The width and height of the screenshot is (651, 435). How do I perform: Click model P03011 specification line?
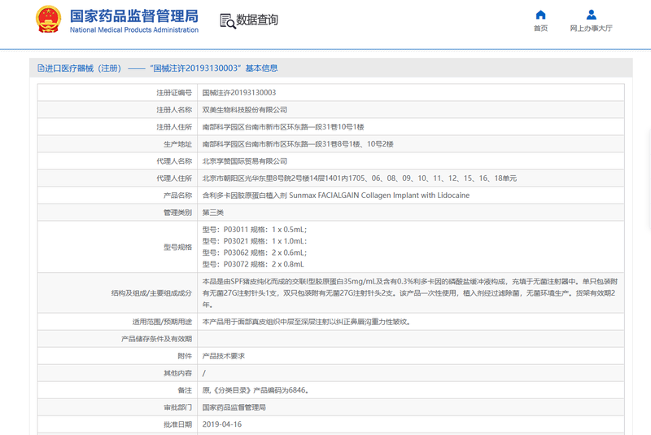[x=254, y=230]
